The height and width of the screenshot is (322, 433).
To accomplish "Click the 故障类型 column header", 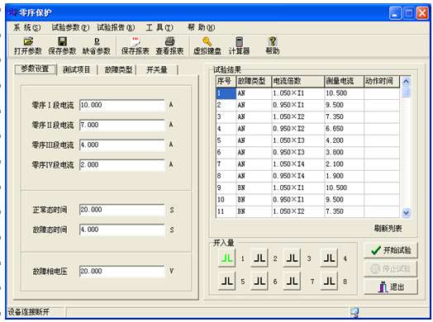I will [x=254, y=81].
